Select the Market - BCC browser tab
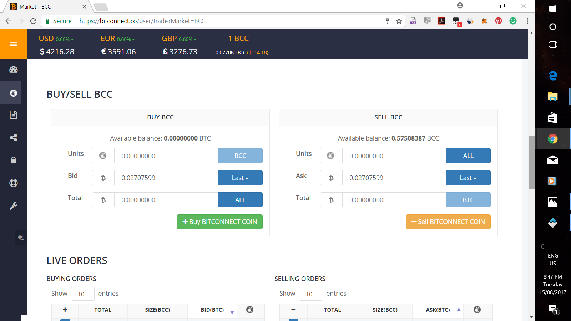Screen dimensions: 571x321 tap(46, 7)
